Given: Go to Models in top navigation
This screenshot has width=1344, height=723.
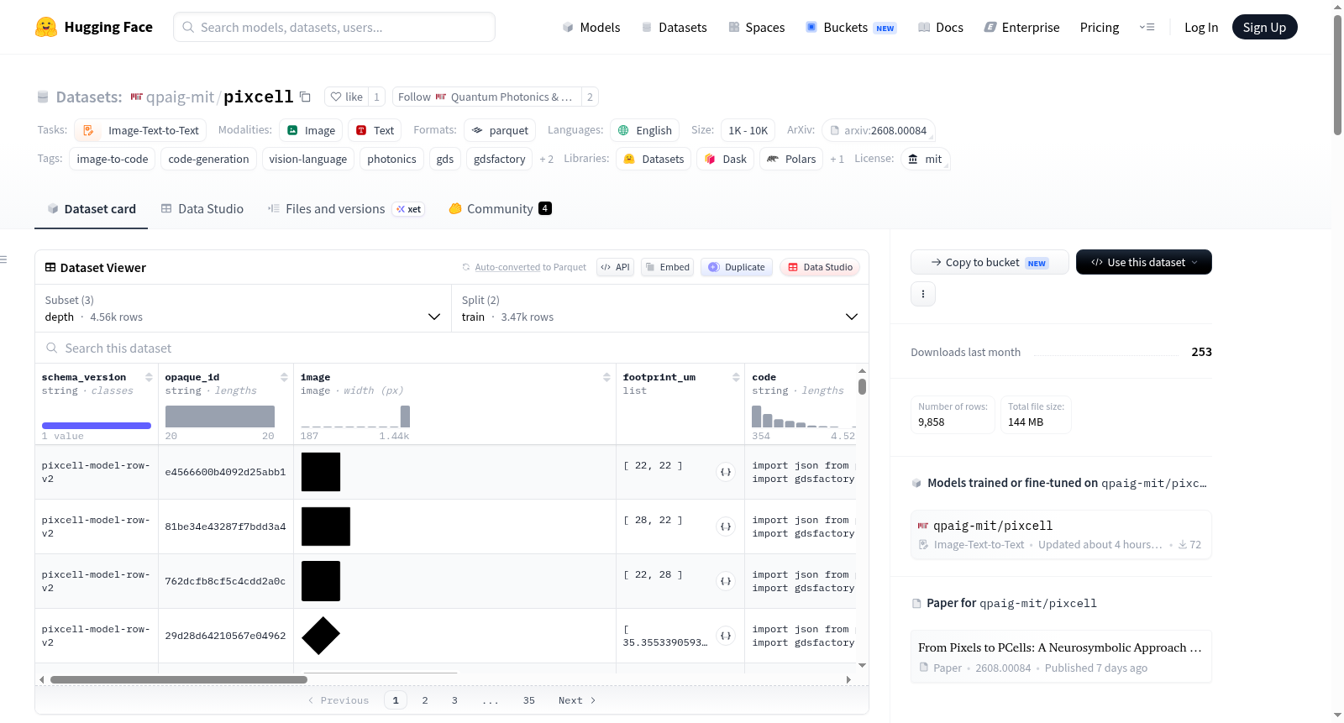Looking at the screenshot, I should [x=591, y=27].
